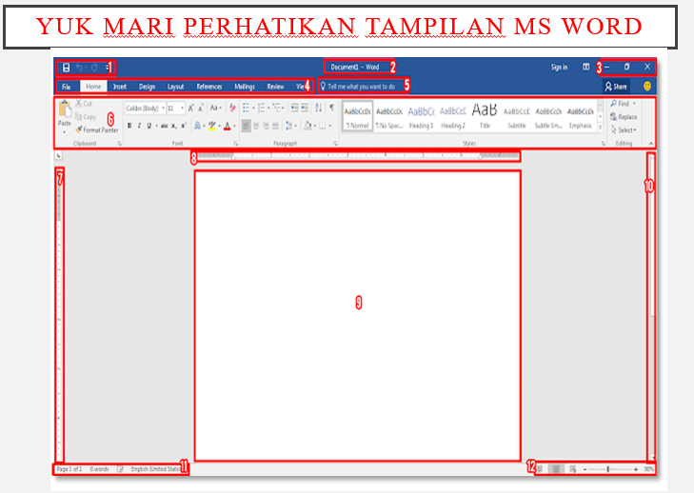694x493 pixels.
Task: Click the Sign in link
Action: tap(559, 68)
